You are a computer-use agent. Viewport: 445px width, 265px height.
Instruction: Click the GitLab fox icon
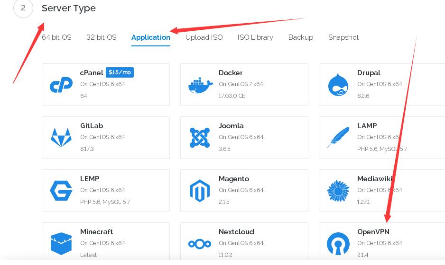[x=61, y=138]
